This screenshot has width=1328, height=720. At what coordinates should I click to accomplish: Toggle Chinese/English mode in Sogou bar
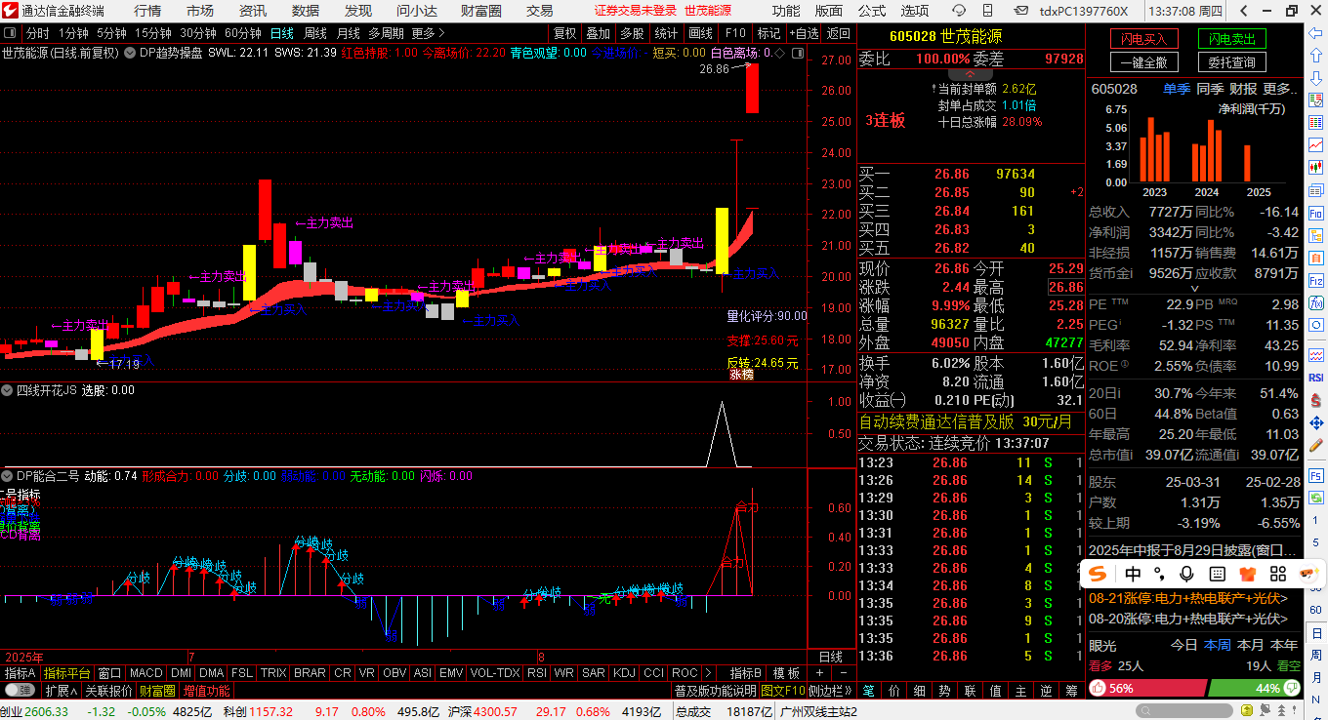pos(1133,574)
